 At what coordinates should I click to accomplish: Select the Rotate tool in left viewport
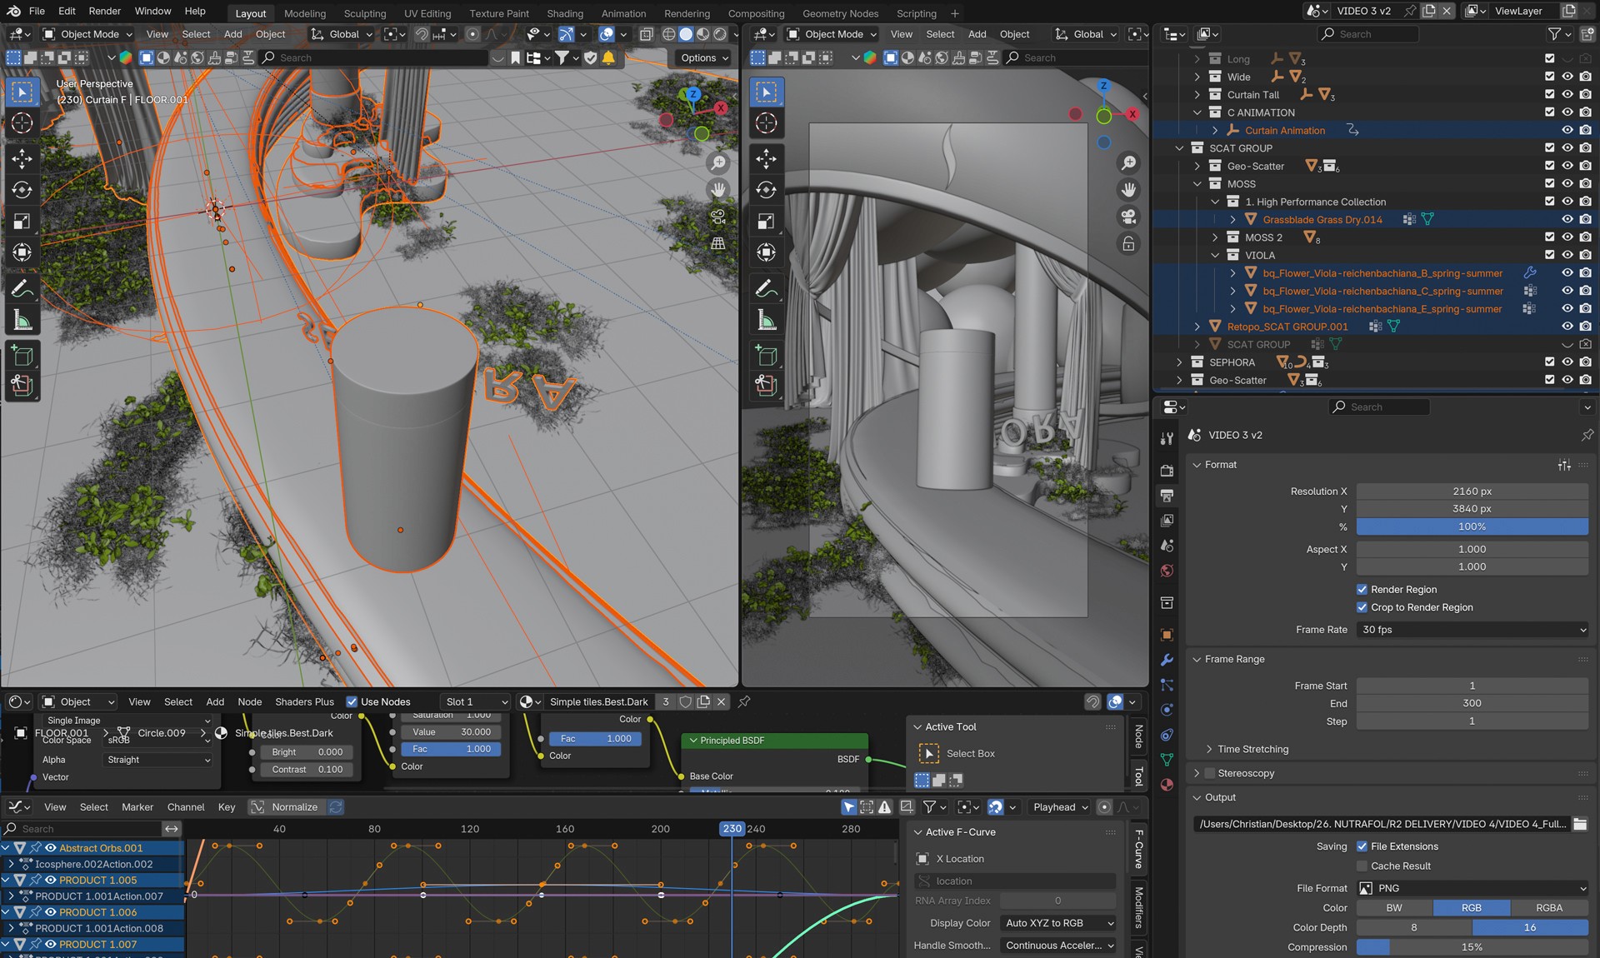coord(22,190)
